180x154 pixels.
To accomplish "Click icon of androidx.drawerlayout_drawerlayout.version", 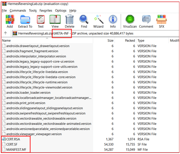I will 4,46.
